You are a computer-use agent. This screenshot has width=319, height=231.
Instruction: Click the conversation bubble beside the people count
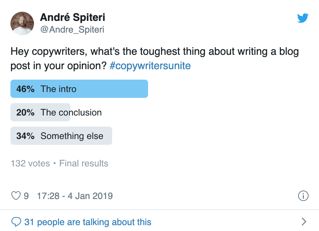coord(17,222)
